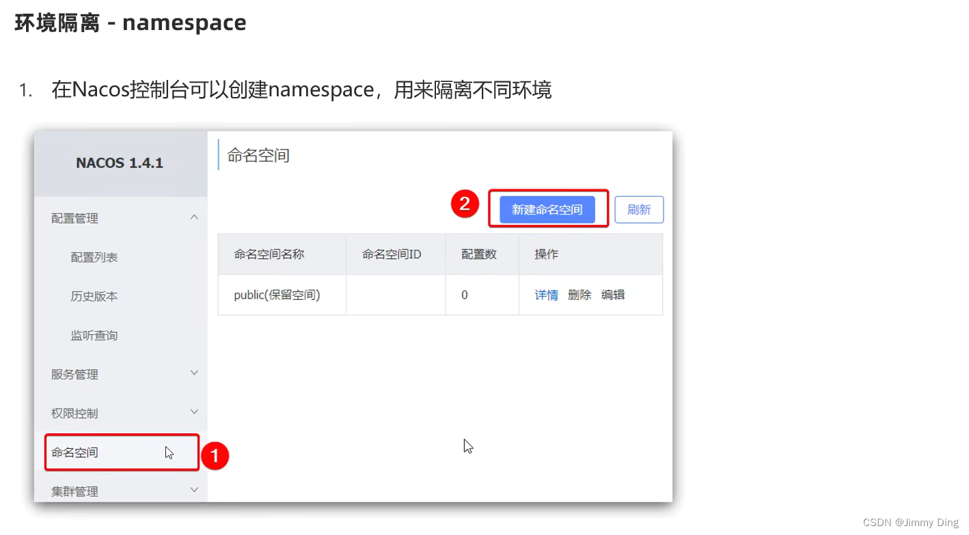Viewport: 969px width, 535px height.
Task: Select the 服务管理 menu label
Action: [x=74, y=374]
